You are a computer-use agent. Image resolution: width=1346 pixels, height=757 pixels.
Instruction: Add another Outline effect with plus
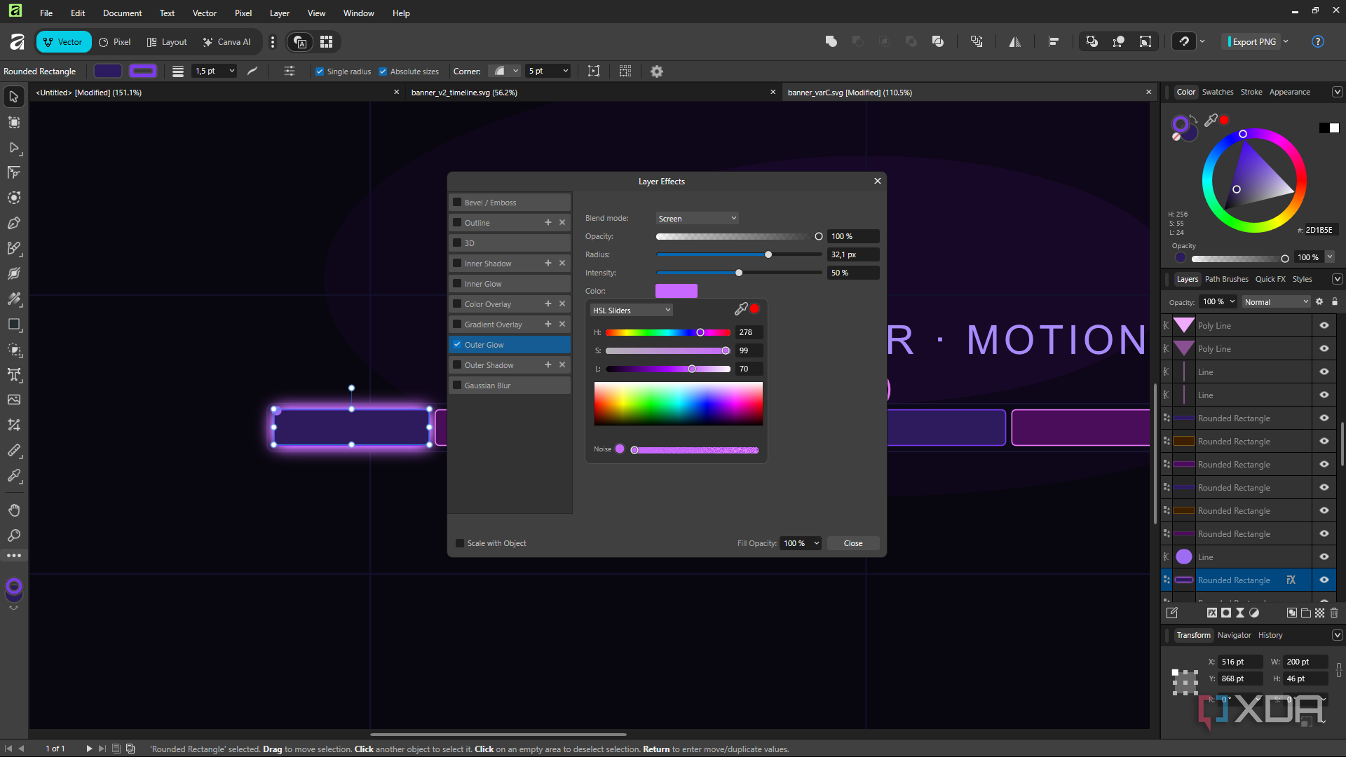tap(548, 223)
